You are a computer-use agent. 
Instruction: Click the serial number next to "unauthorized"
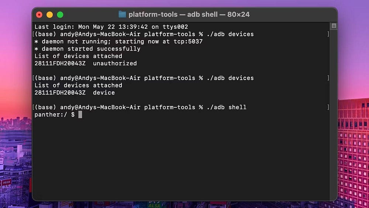60,63
